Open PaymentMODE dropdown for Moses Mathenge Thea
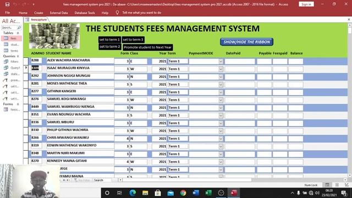Image resolution: width=352 pixels, height=198 pixels. click(221, 84)
